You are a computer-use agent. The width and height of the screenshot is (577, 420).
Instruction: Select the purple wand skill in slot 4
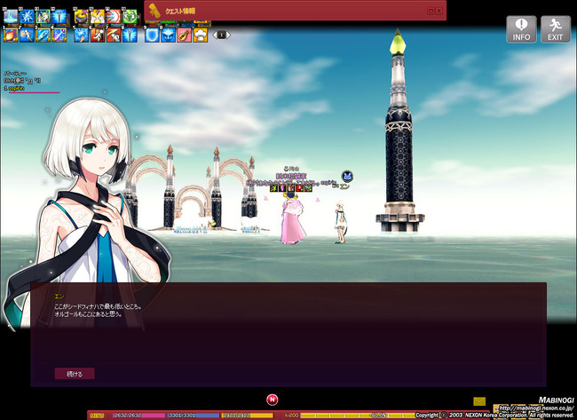tap(59, 35)
